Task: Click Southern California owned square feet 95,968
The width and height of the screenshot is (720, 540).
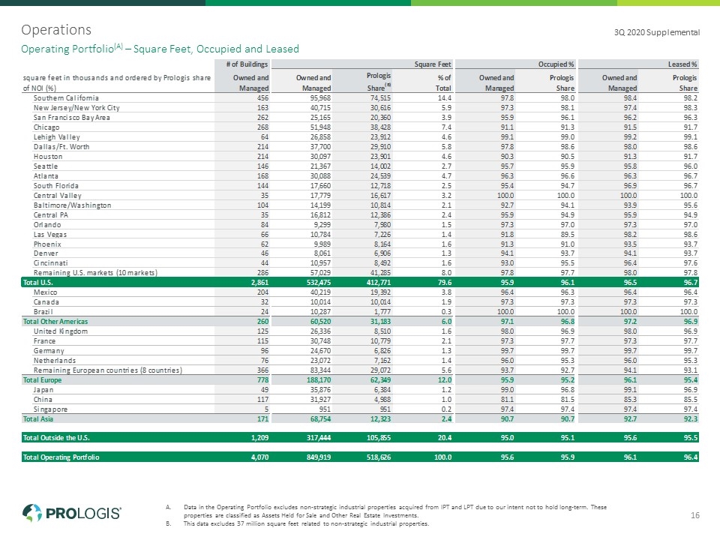Action: 319,97
